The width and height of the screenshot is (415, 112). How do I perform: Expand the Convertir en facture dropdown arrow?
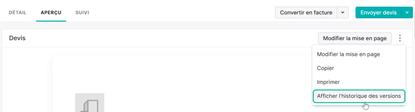point(343,13)
